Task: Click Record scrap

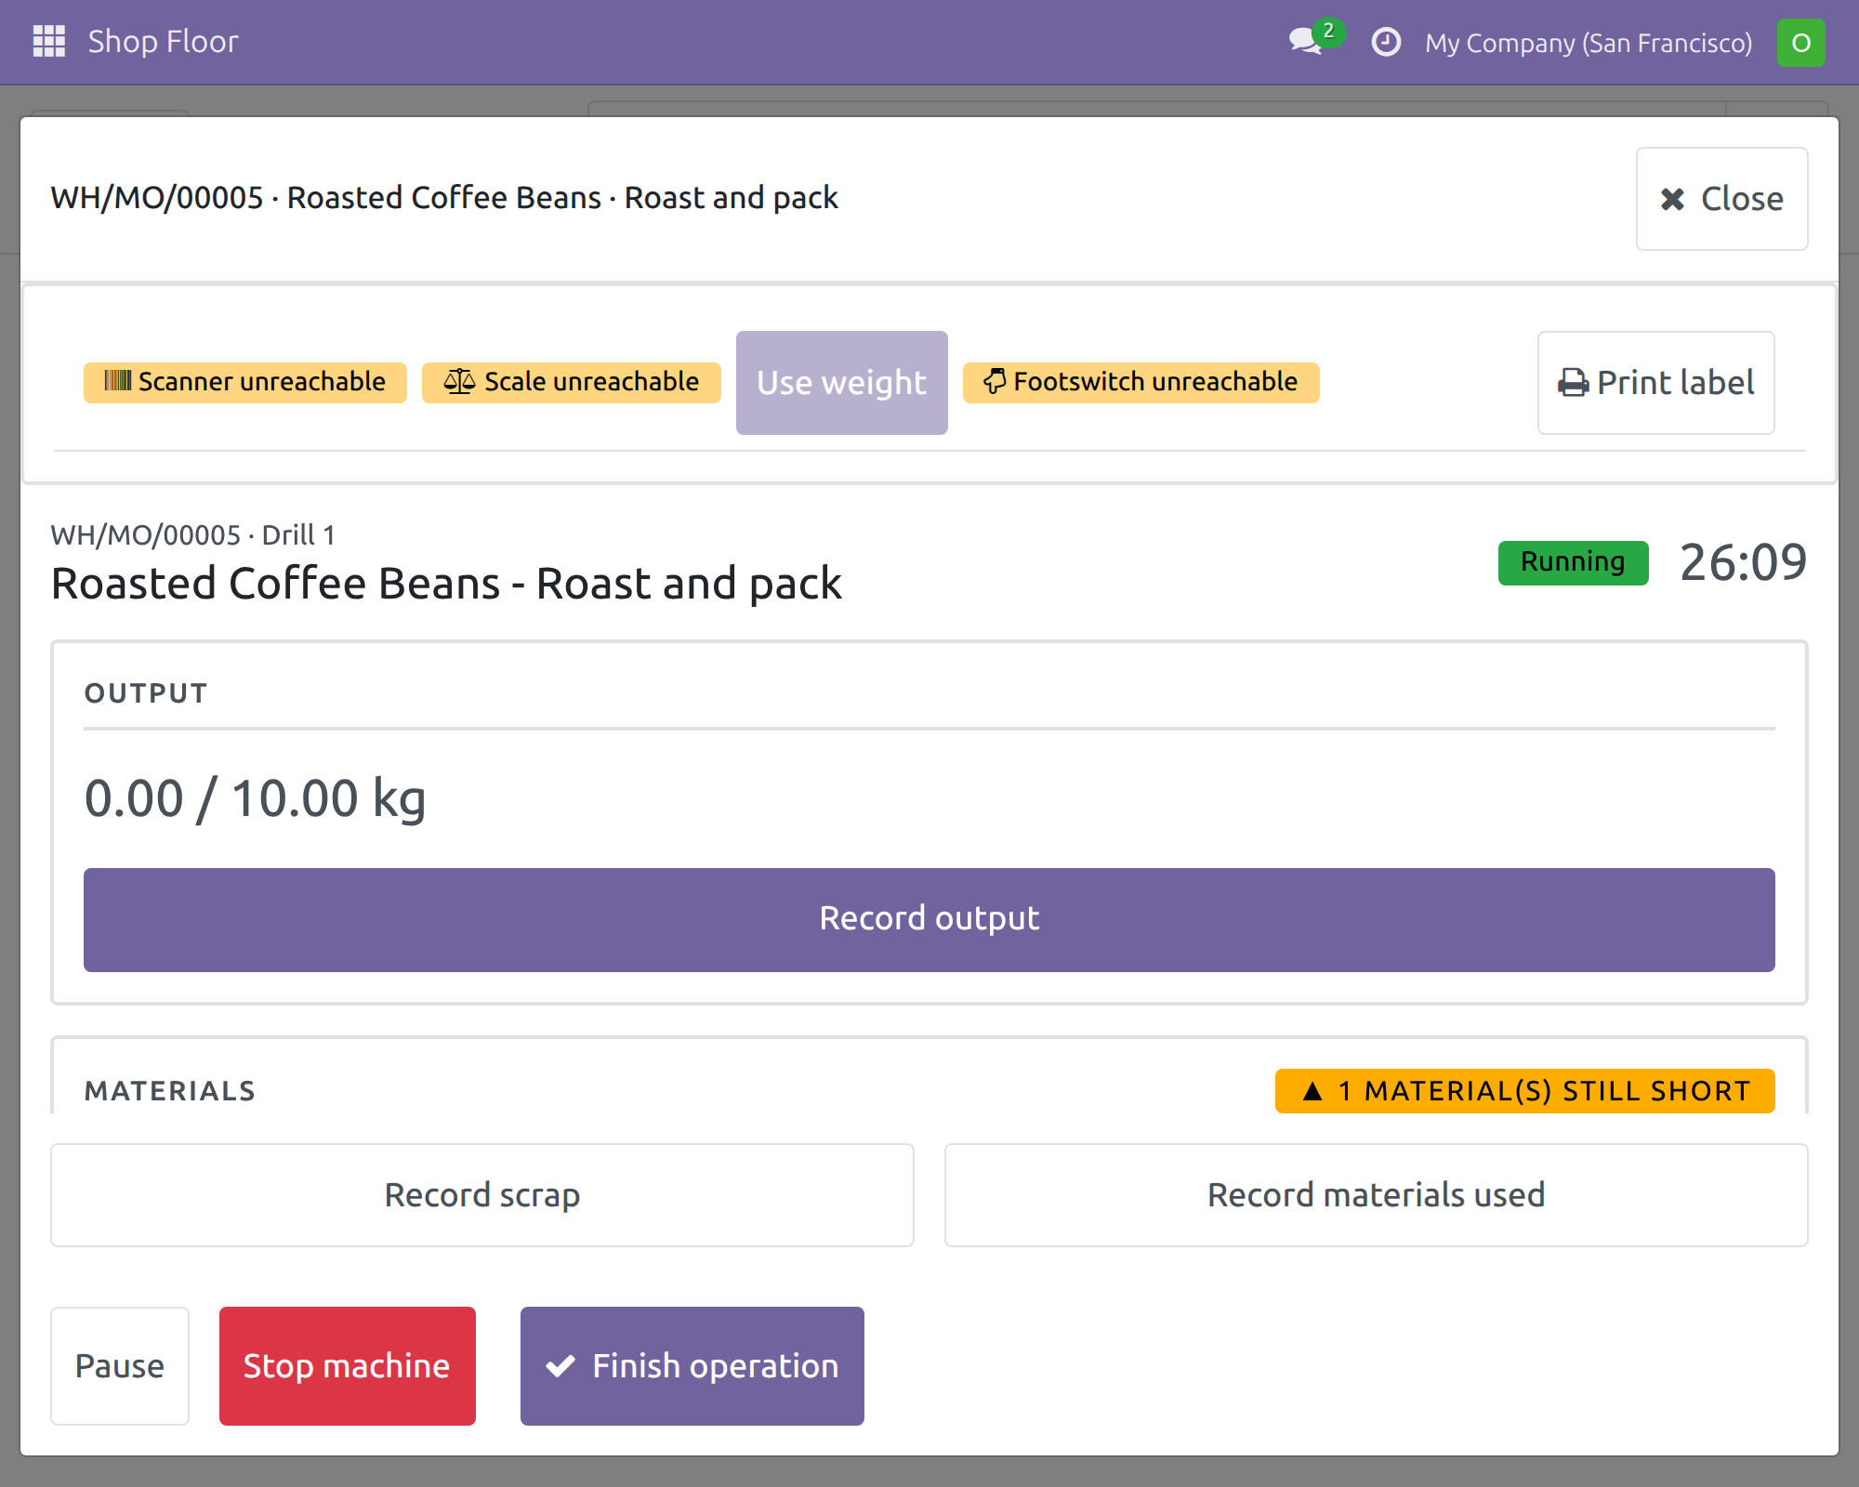Action: pos(482,1195)
